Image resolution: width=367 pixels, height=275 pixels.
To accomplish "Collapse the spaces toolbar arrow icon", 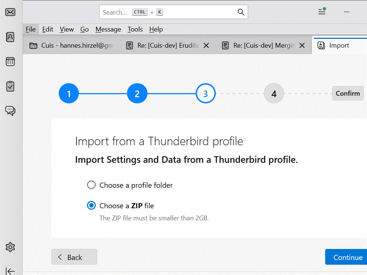I will tap(10, 271).
